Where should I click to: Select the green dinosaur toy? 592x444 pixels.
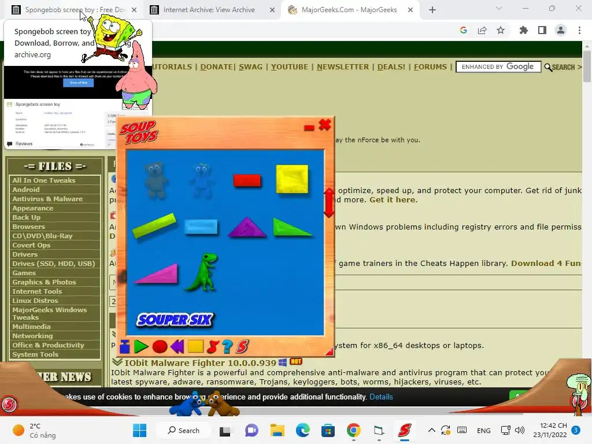202,272
